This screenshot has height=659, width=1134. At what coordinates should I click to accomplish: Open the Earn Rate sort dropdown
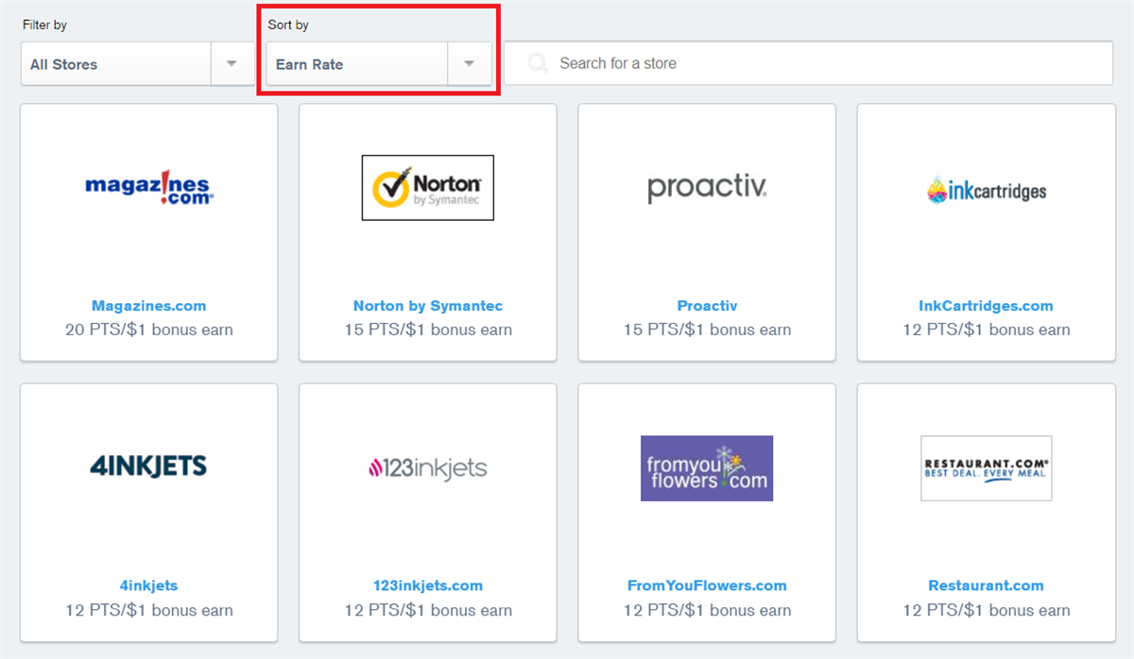pyautogui.click(x=379, y=64)
